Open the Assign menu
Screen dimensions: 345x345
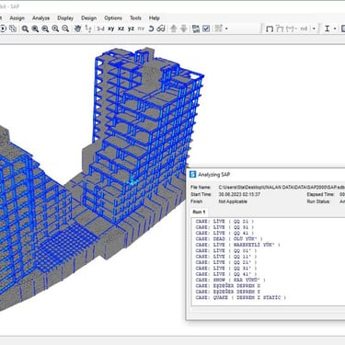coord(17,18)
